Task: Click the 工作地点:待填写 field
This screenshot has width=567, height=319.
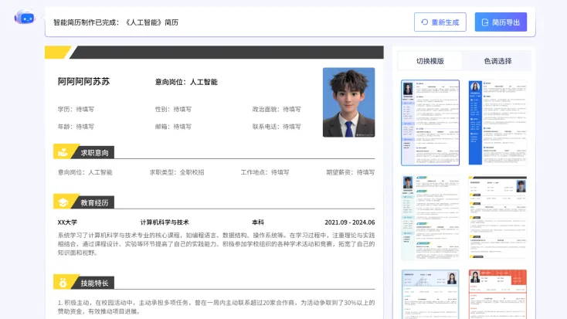Action: (x=265, y=172)
